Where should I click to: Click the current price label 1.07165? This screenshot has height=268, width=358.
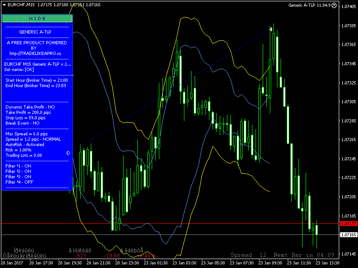pyautogui.click(x=349, y=234)
